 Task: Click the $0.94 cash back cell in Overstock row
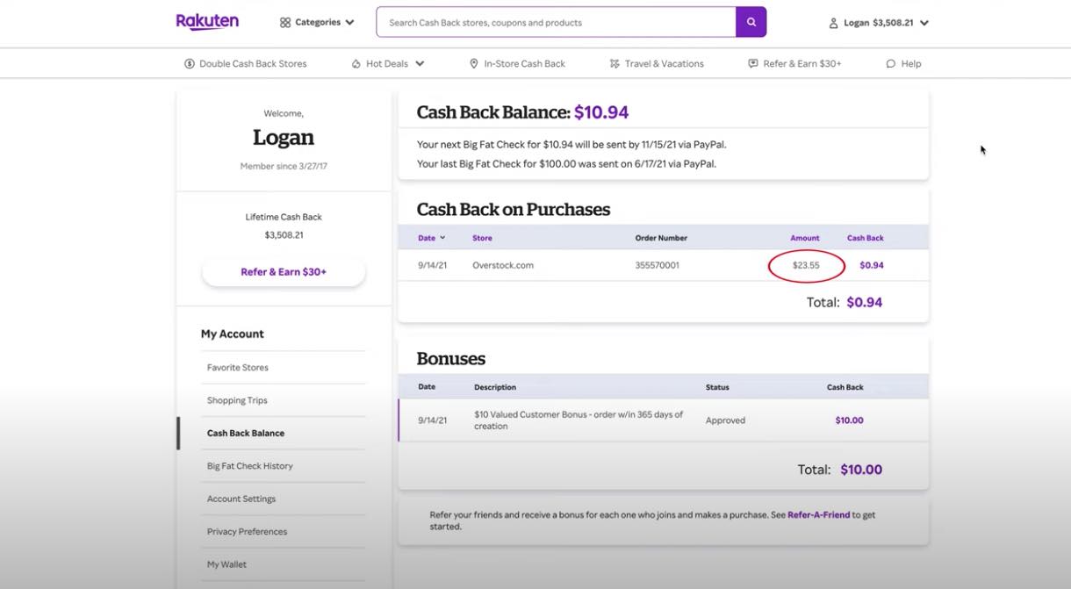(x=872, y=265)
